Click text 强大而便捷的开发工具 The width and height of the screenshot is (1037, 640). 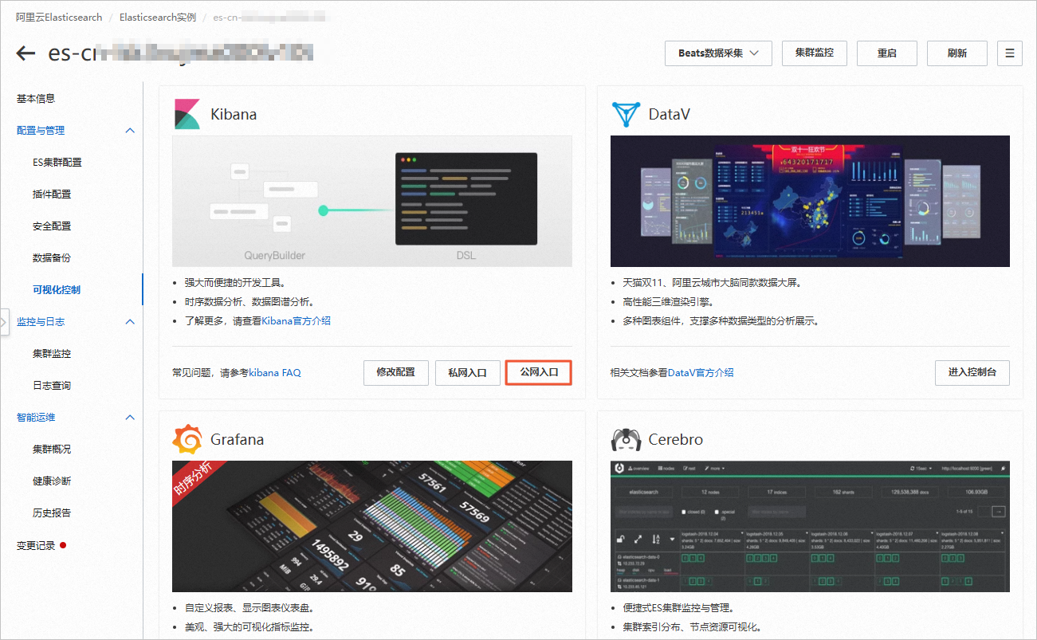[234, 283]
